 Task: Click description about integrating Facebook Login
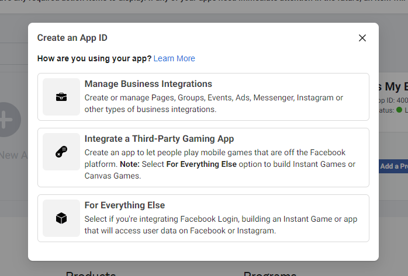(221, 225)
